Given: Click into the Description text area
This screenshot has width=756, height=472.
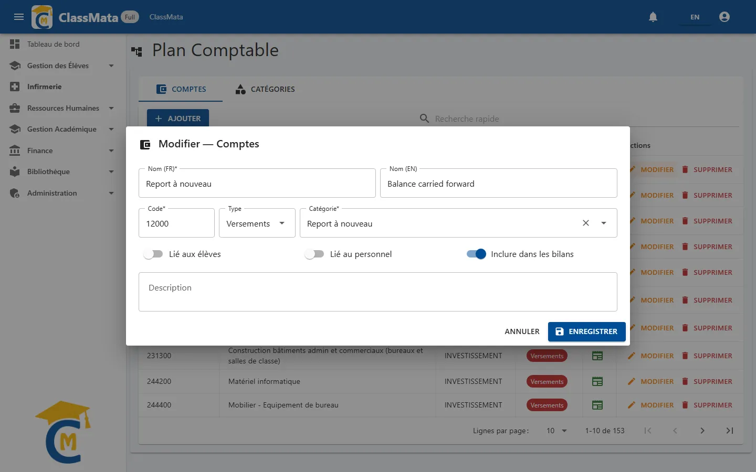Looking at the screenshot, I should pyautogui.click(x=378, y=292).
